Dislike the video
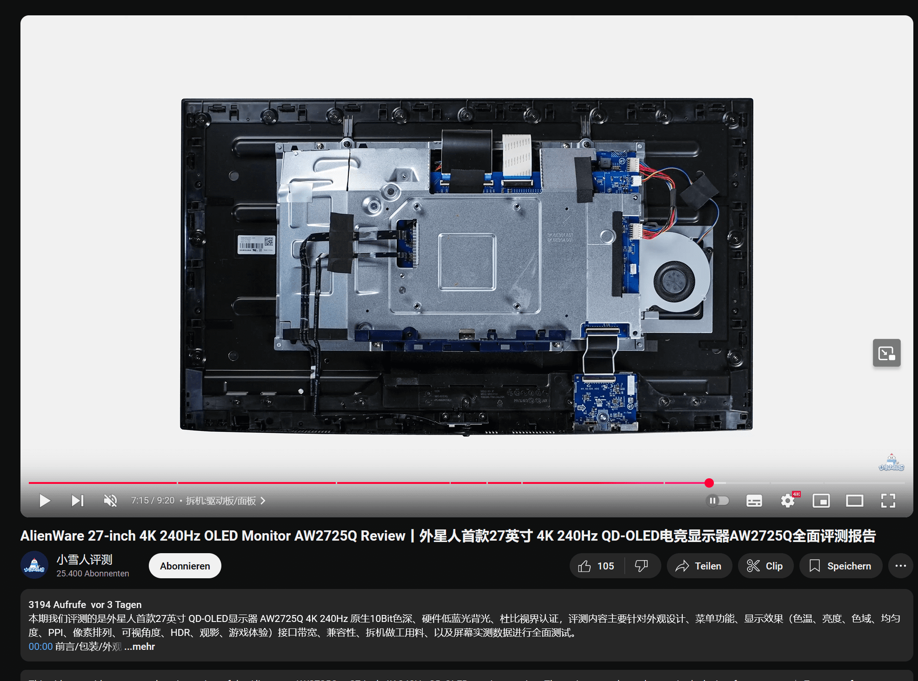Screen dimensions: 918x681 (642, 566)
